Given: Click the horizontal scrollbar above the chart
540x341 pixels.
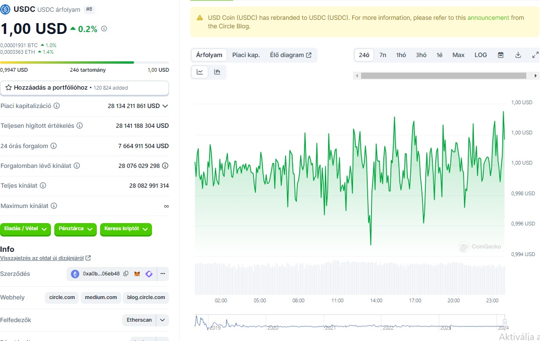Looking at the screenshot, I should coord(443,76).
